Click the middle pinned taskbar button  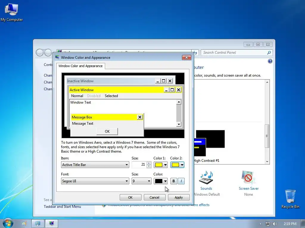38,224
